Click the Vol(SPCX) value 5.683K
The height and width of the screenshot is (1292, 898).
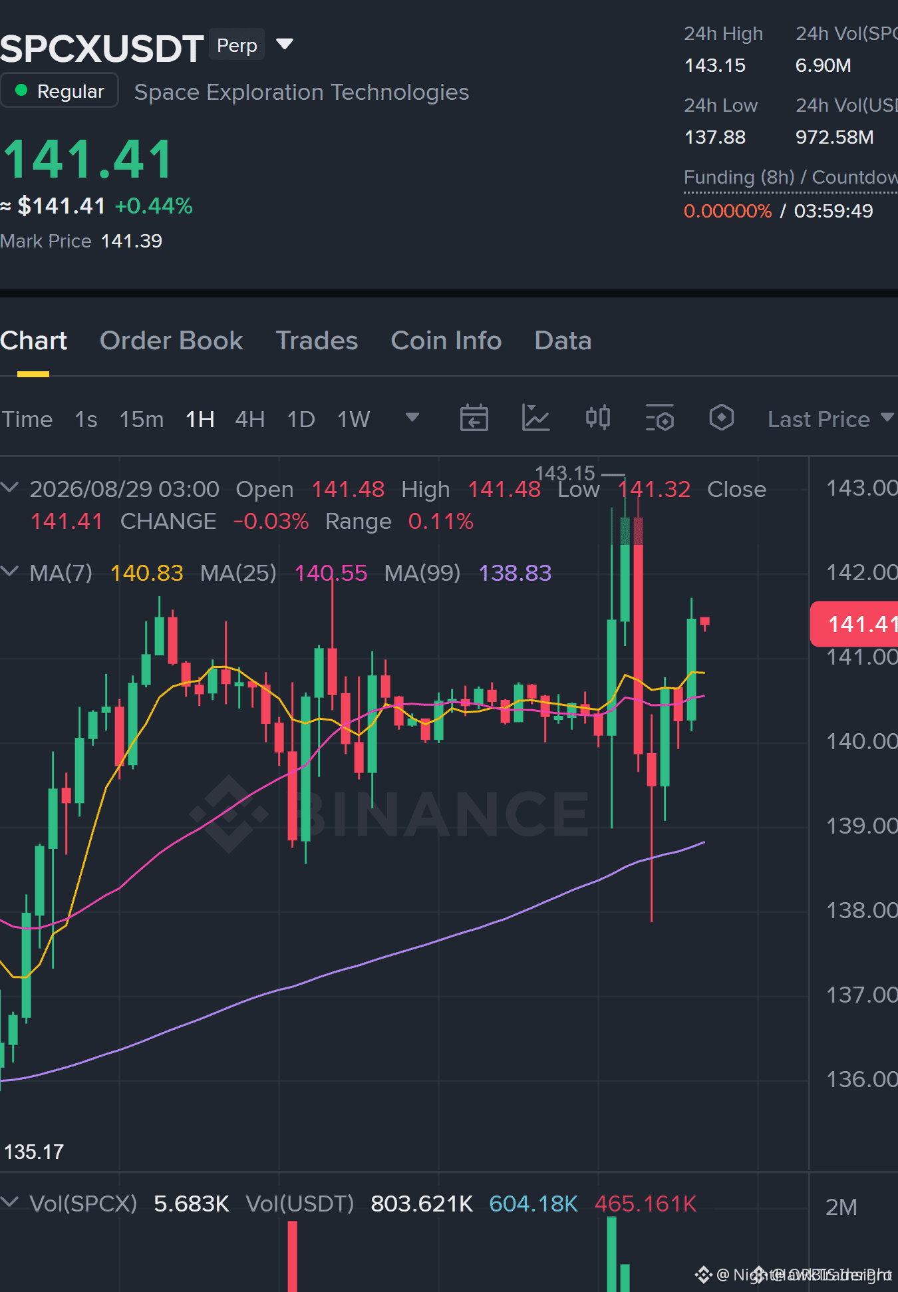click(x=192, y=1204)
